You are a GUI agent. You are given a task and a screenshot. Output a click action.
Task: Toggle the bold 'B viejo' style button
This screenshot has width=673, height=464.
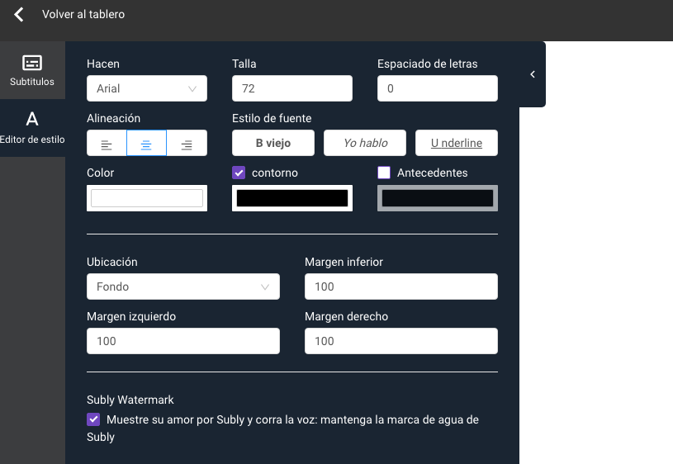[x=273, y=143]
